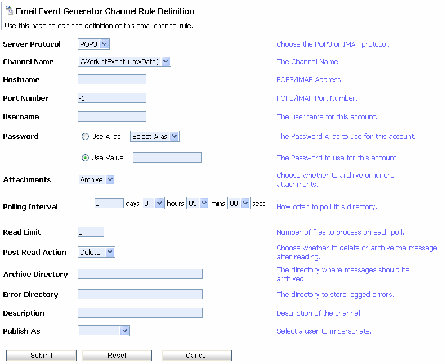Focus the Hostname input field
447x364 pixels.
[x=112, y=79]
